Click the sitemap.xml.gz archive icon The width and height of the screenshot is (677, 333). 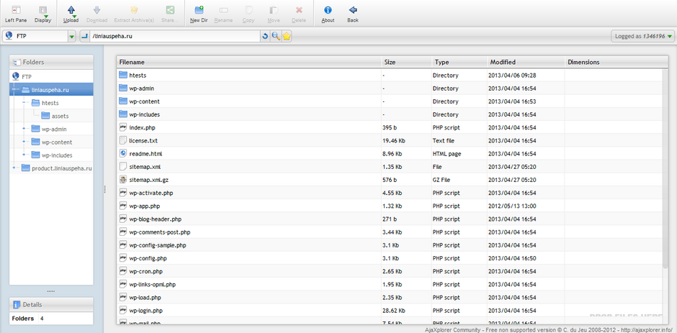[123, 180]
